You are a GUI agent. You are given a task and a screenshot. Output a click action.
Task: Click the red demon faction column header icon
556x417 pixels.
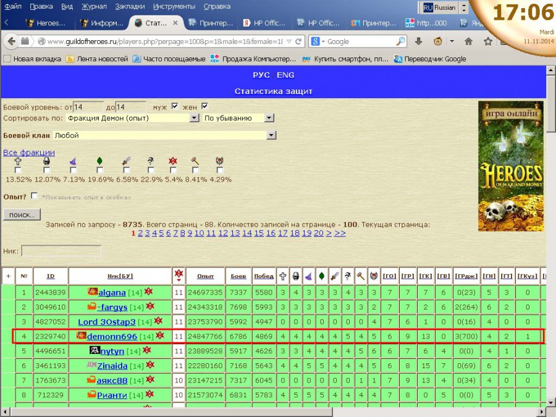(x=179, y=276)
